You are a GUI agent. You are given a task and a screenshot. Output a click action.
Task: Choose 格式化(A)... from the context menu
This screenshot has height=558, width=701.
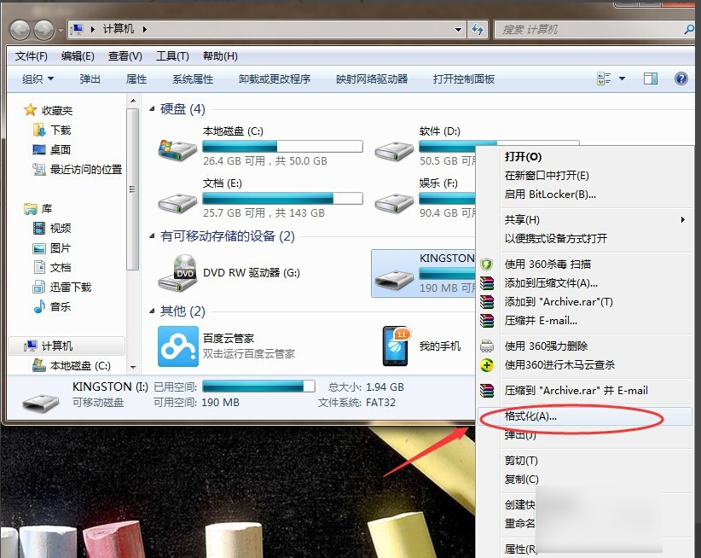pyautogui.click(x=585, y=416)
